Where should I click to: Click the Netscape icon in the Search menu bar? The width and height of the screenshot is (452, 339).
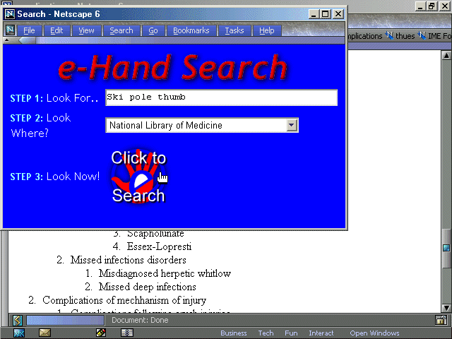click(11, 30)
